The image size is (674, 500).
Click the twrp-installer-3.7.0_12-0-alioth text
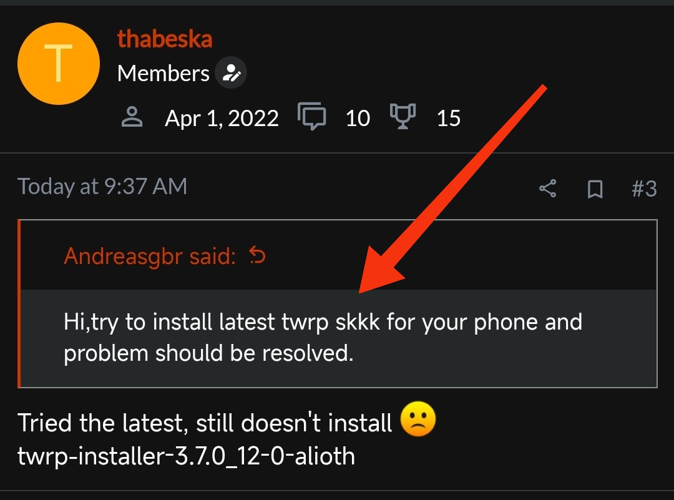(x=186, y=456)
